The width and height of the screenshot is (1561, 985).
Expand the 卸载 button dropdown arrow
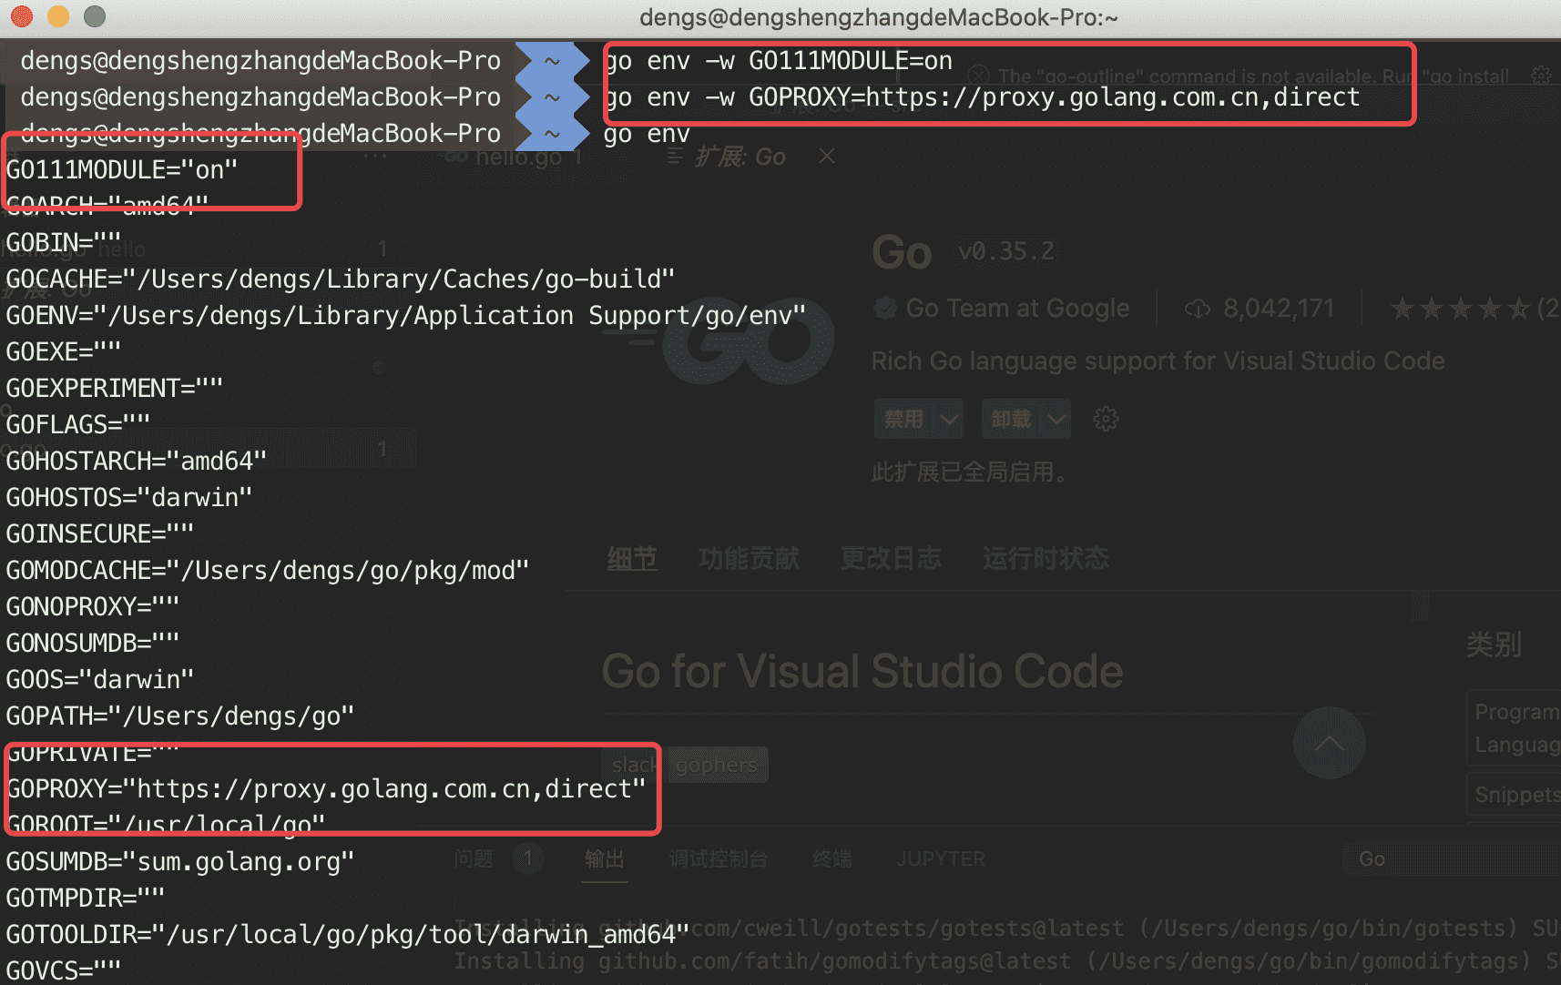[x=1056, y=419]
